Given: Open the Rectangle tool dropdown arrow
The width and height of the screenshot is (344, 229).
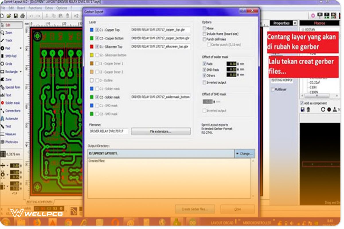Looking at the screenshot, I should [21, 72].
